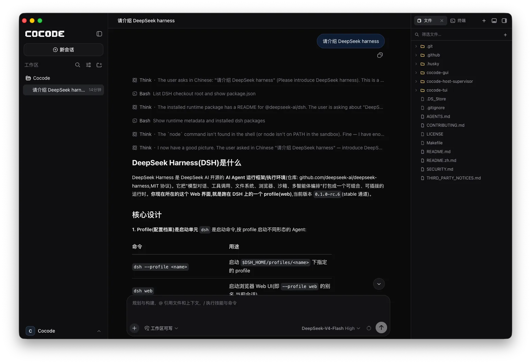Open the 工作区可写 permission dropdown
This screenshot has width=531, height=364.
pos(161,328)
